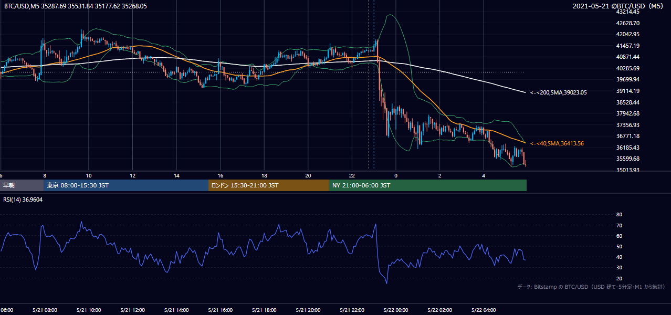Click the hour label 10 above session bars

[89, 176]
